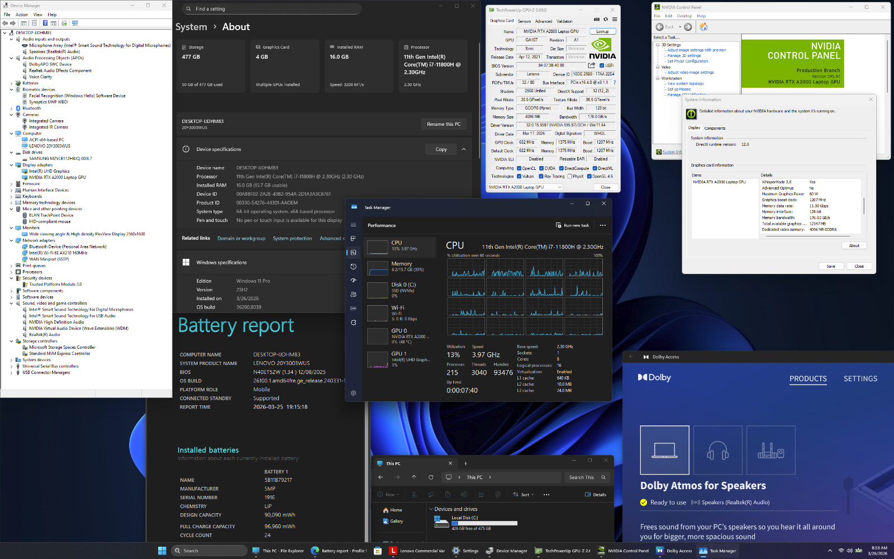Open Processes page icon in Task Manager
This screenshot has width=894, height=559.
pyautogui.click(x=353, y=239)
